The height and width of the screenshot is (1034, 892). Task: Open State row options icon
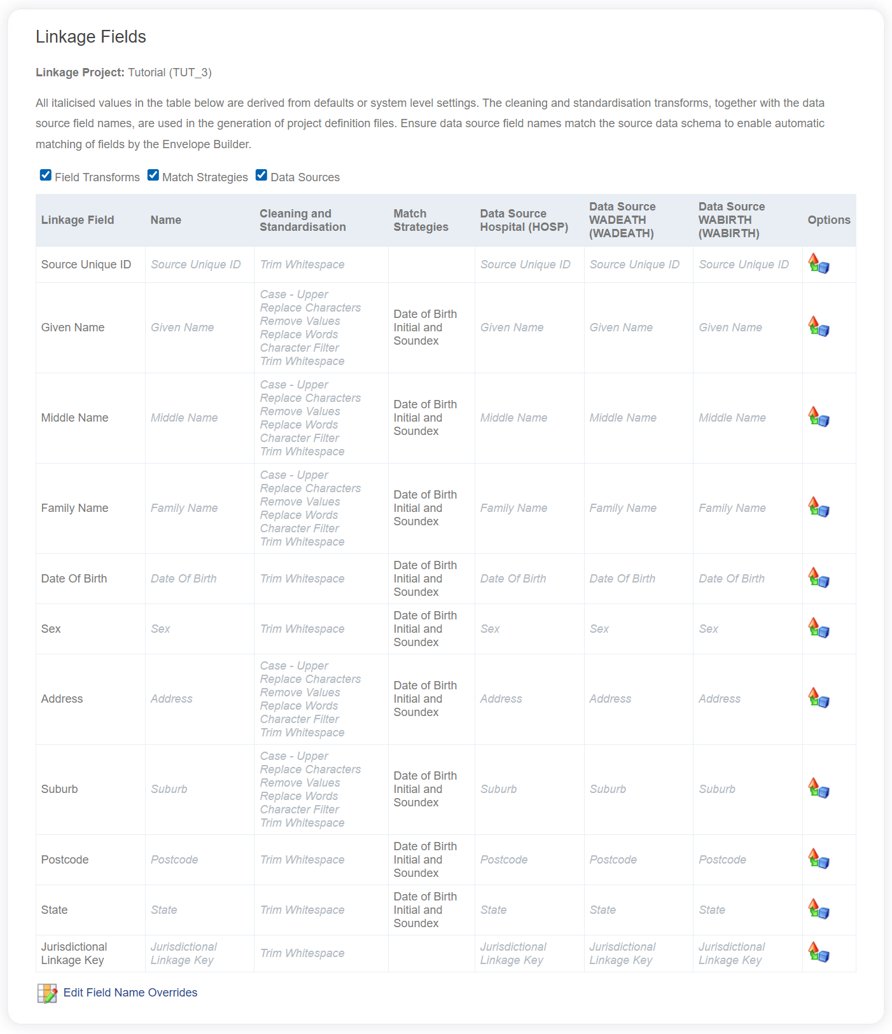tap(818, 909)
